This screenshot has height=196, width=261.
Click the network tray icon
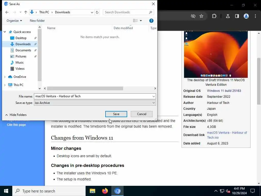coord(222,191)
